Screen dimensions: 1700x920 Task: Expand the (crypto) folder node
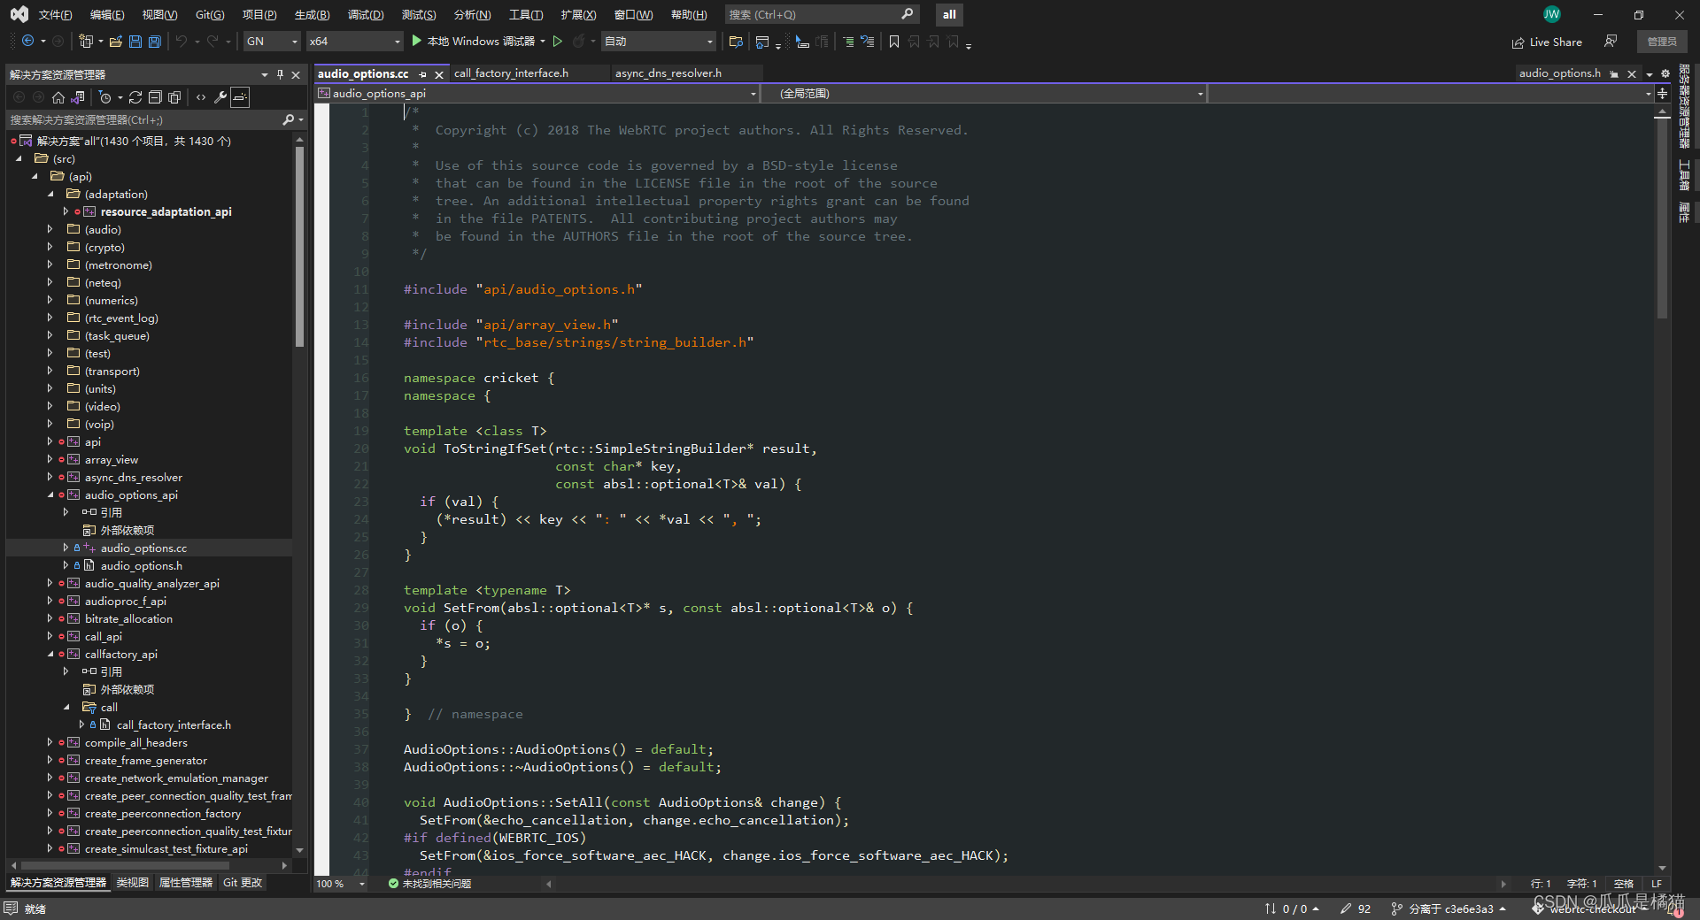click(x=50, y=247)
